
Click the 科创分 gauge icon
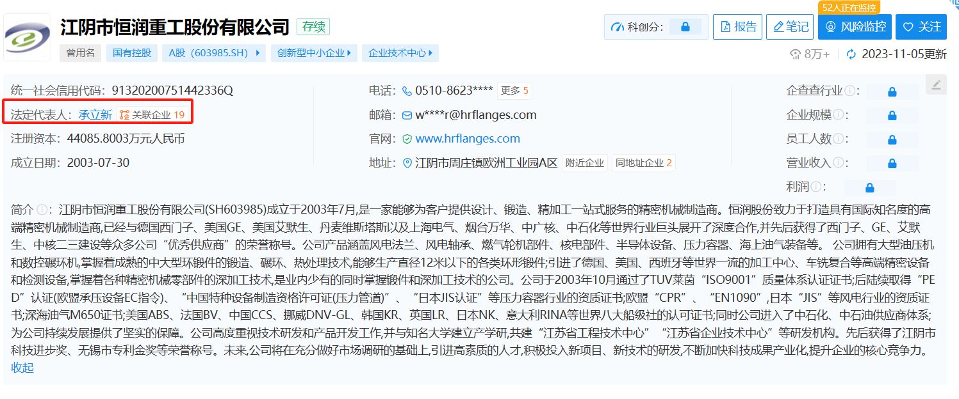pyautogui.click(x=617, y=27)
